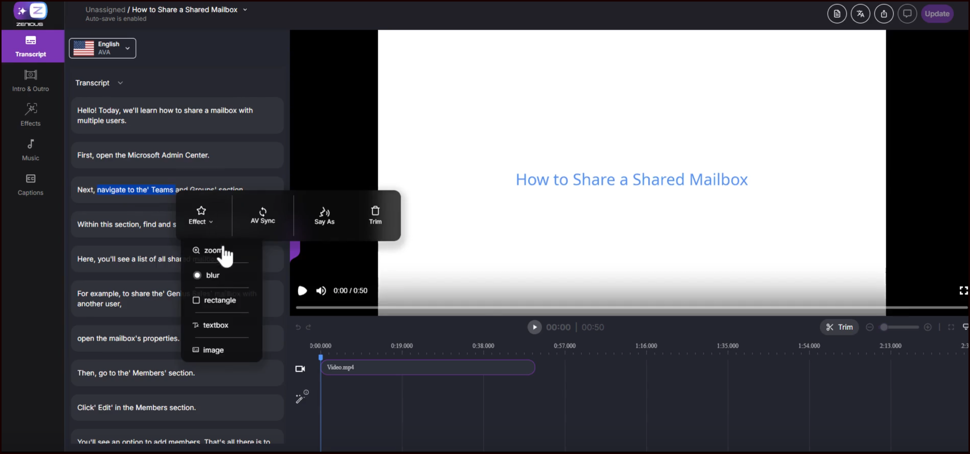This screenshot has width=970, height=454.
Task: Click the timeline Trim scissors button
Action: pos(839,327)
